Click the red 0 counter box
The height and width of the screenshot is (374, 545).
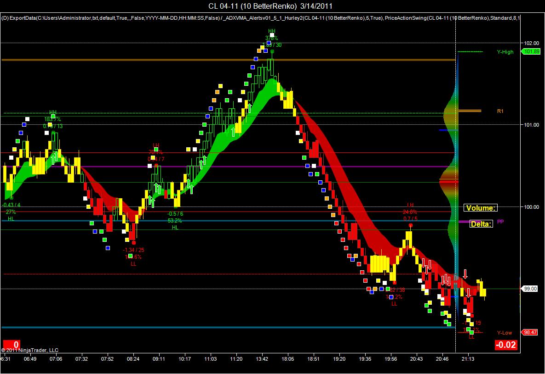tap(11, 345)
